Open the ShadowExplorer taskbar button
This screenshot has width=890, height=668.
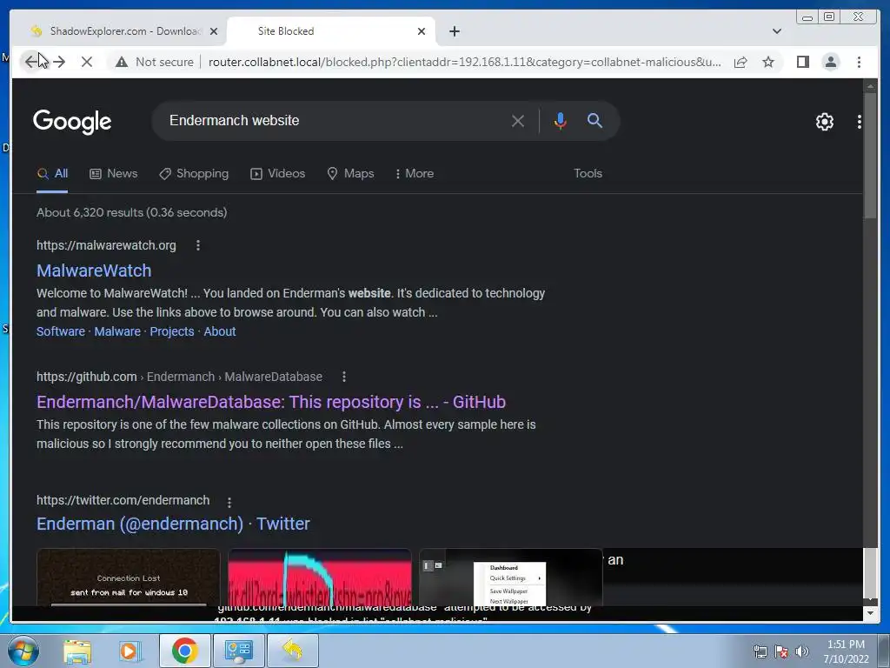pos(292,651)
